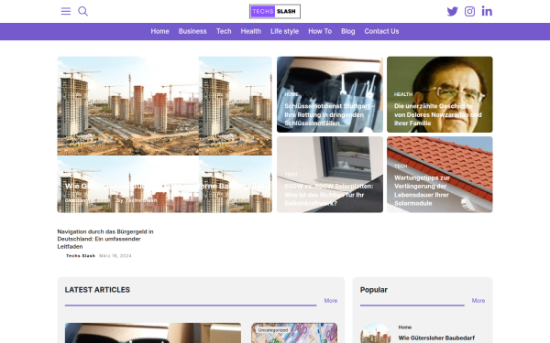Screen dimensions: 550x343
Task: Open the Tech menu item
Action: point(224,31)
